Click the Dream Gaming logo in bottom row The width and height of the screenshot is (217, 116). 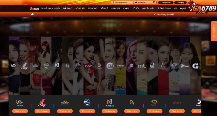tap(65, 103)
